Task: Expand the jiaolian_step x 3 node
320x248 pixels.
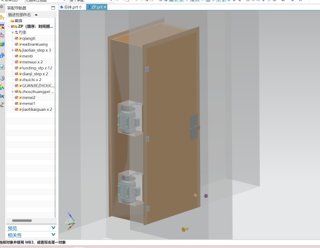Action: tap(12, 50)
